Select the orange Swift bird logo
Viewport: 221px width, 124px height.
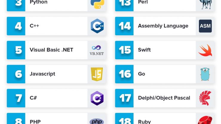(x=205, y=50)
